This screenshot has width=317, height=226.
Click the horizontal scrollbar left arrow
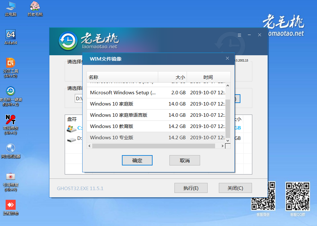(x=89, y=146)
